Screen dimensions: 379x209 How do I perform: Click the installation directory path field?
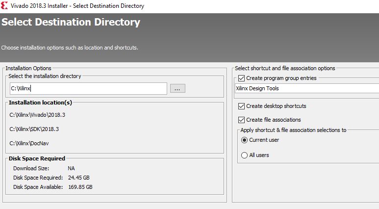click(x=88, y=89)
